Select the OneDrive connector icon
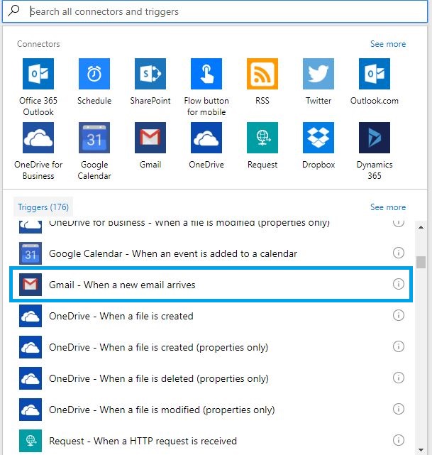This screenshot has width=432, height=455. pos(206,138)
